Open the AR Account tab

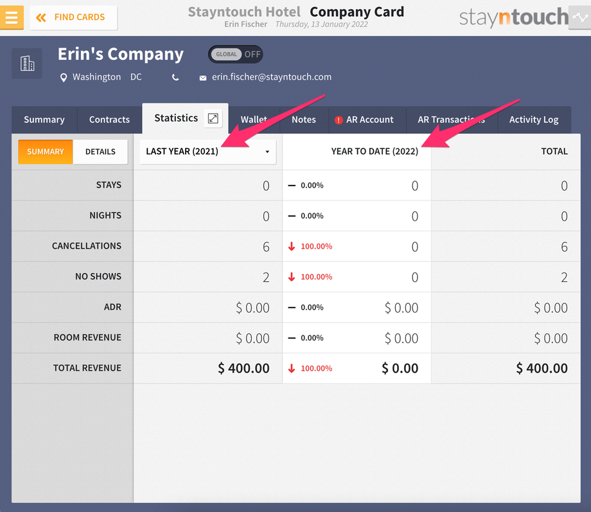tap(367, 120)
